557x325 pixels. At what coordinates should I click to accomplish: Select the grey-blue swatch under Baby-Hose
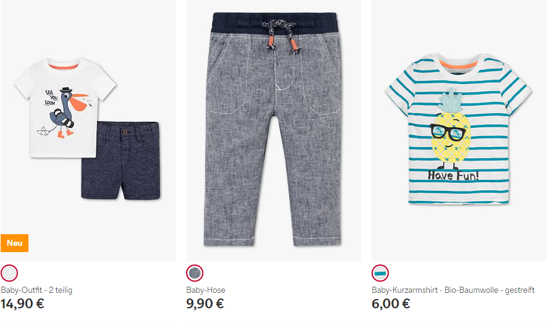point(195,273)
